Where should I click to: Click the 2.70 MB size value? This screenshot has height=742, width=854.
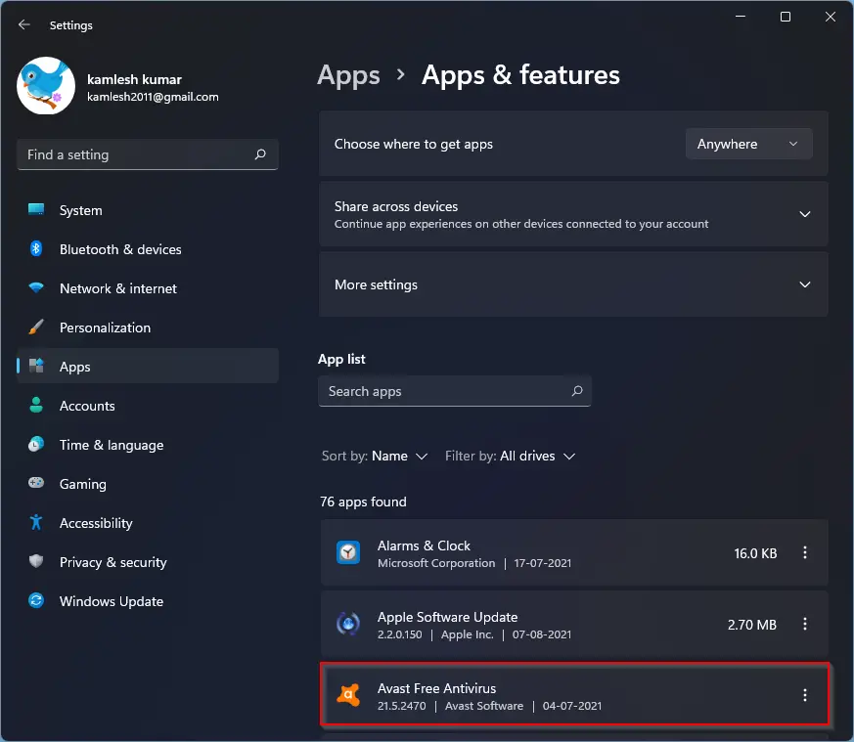[x=752, y=625]
